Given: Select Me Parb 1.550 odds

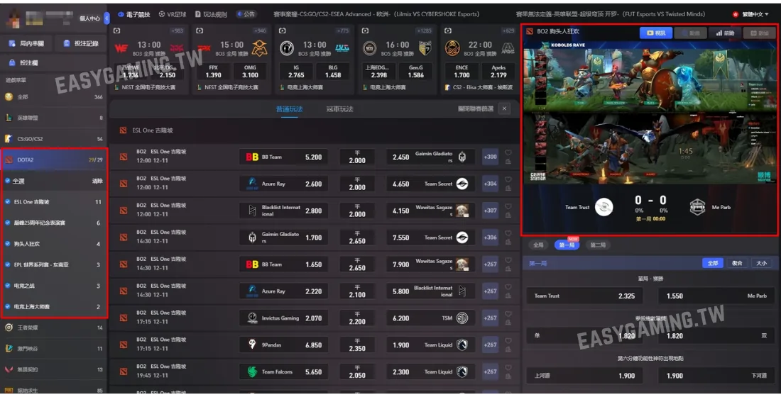Looking at the screenshot, I should tap(717, 296).
